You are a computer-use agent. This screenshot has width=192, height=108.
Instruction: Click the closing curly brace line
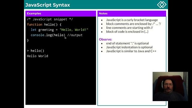point(28,40)
